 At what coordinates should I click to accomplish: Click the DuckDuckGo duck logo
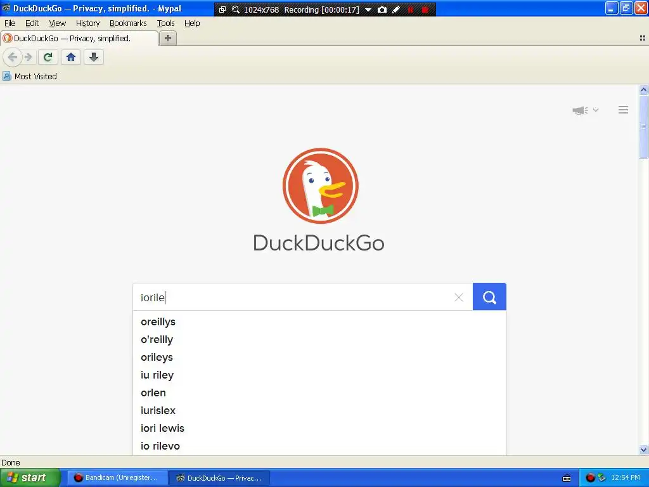pos(320,186)
